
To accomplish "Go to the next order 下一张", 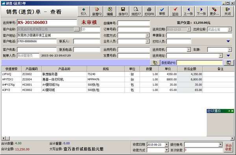I will pyautogui.click(x=201, y=11).
